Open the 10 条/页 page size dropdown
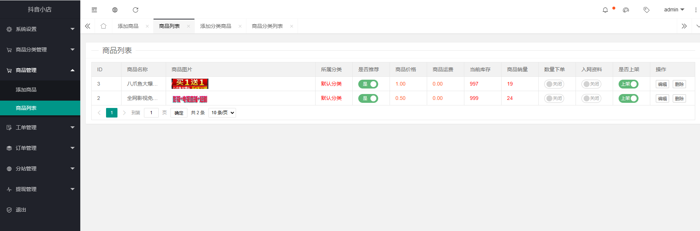Image resolution: width=700 pixels, height=231 pixels. click(x=222, y=113)
